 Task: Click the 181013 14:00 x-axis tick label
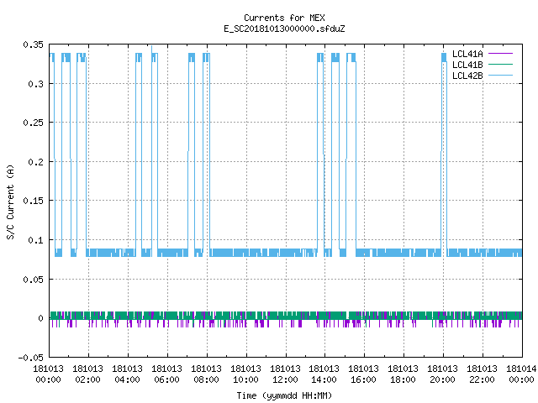point(324,374)
